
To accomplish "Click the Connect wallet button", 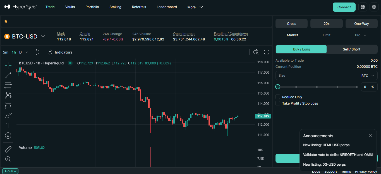I will pos(344,7).
